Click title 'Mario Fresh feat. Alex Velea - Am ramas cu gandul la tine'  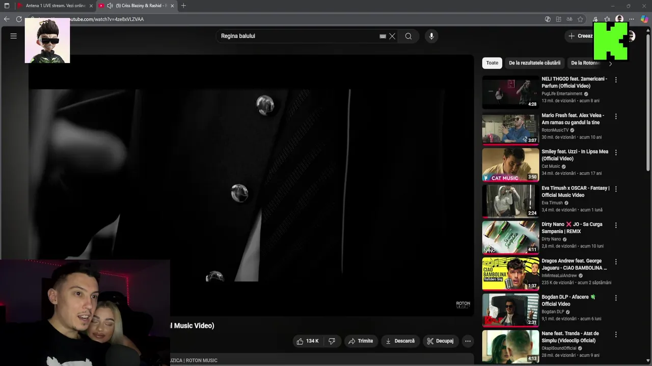coord(573,119)
